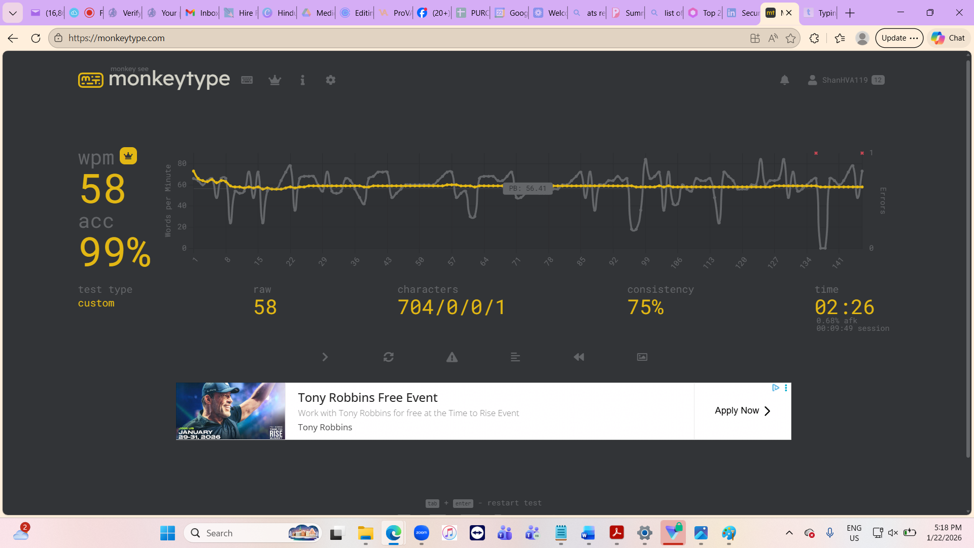Image resolution: width=974 pixels, height=548 pixels.
Task: Open Monkeytype settings gear icon
Action: [330, 80]
